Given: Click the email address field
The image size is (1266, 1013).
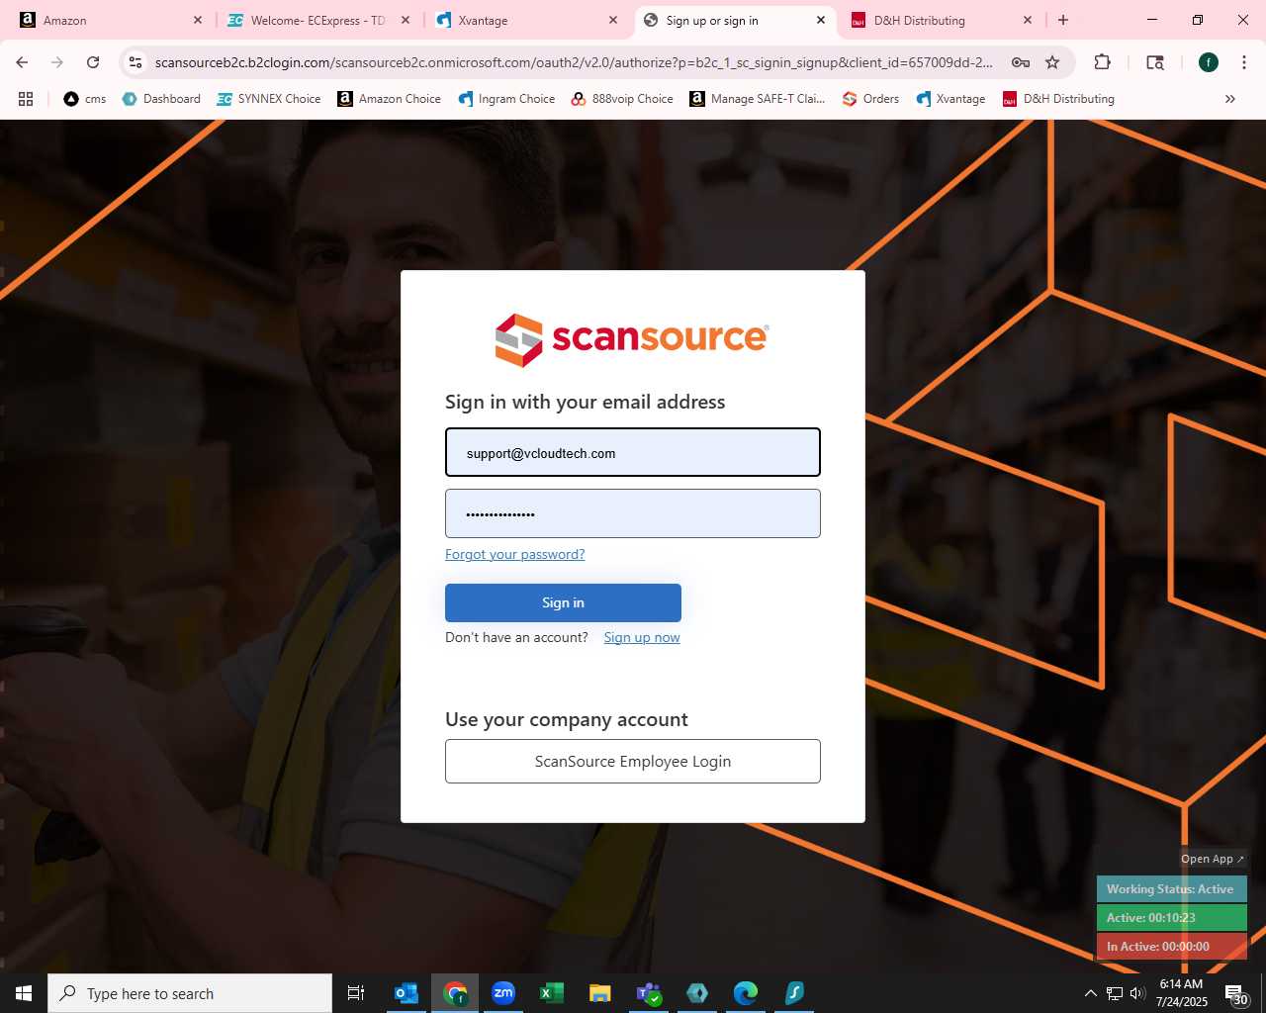Looking at the screenshot, I should [633, 452].
